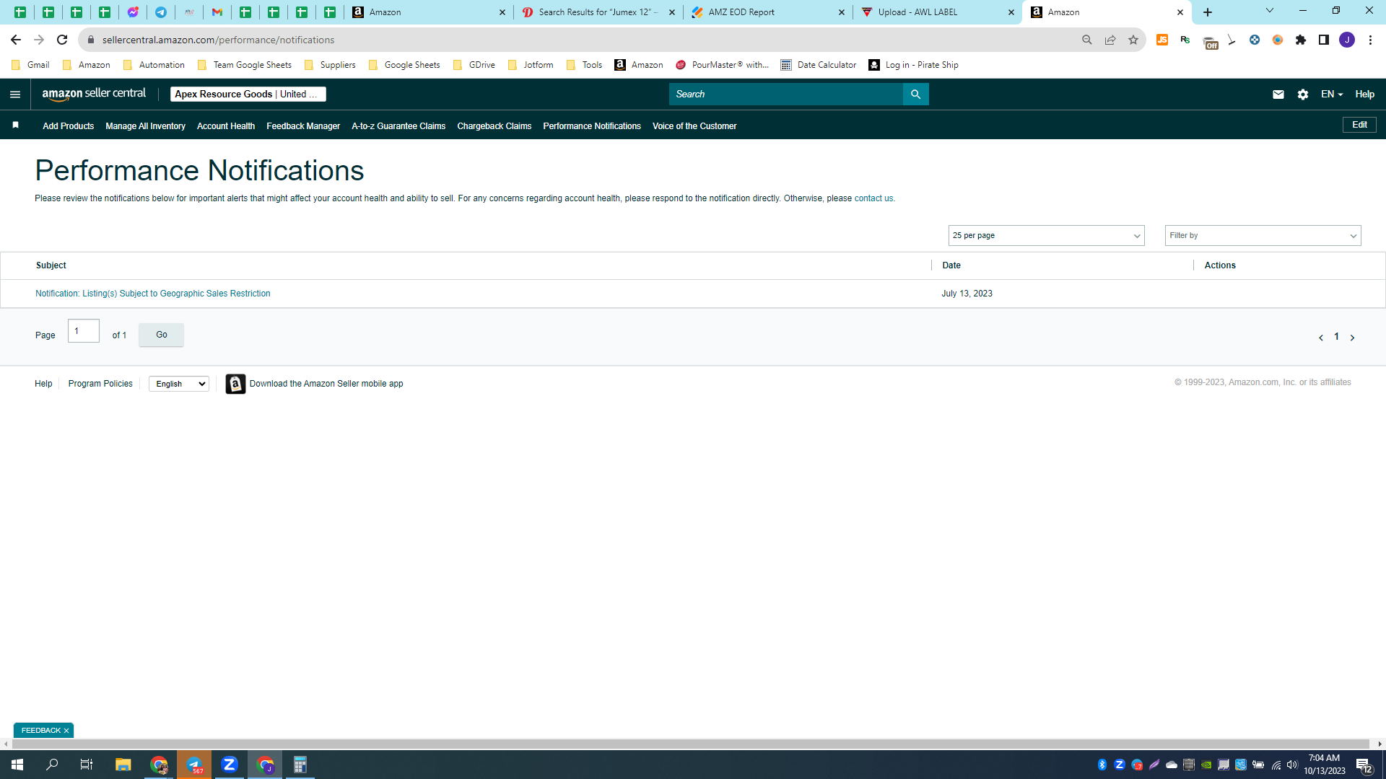Viewport: 1386px width, 779px height.
Task: Click the contact us link
Action: click(873, 198)
